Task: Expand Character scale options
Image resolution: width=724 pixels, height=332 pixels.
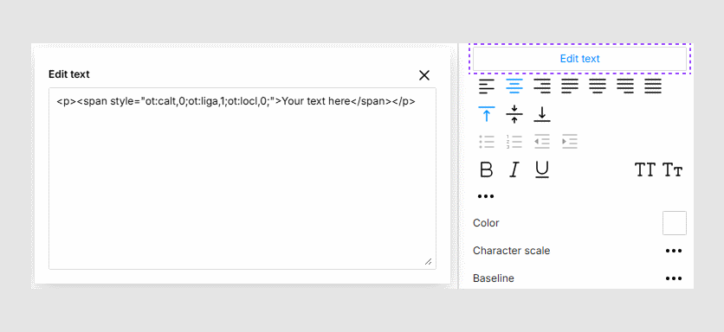Action: pyautogui.click(x=674, y=251)
